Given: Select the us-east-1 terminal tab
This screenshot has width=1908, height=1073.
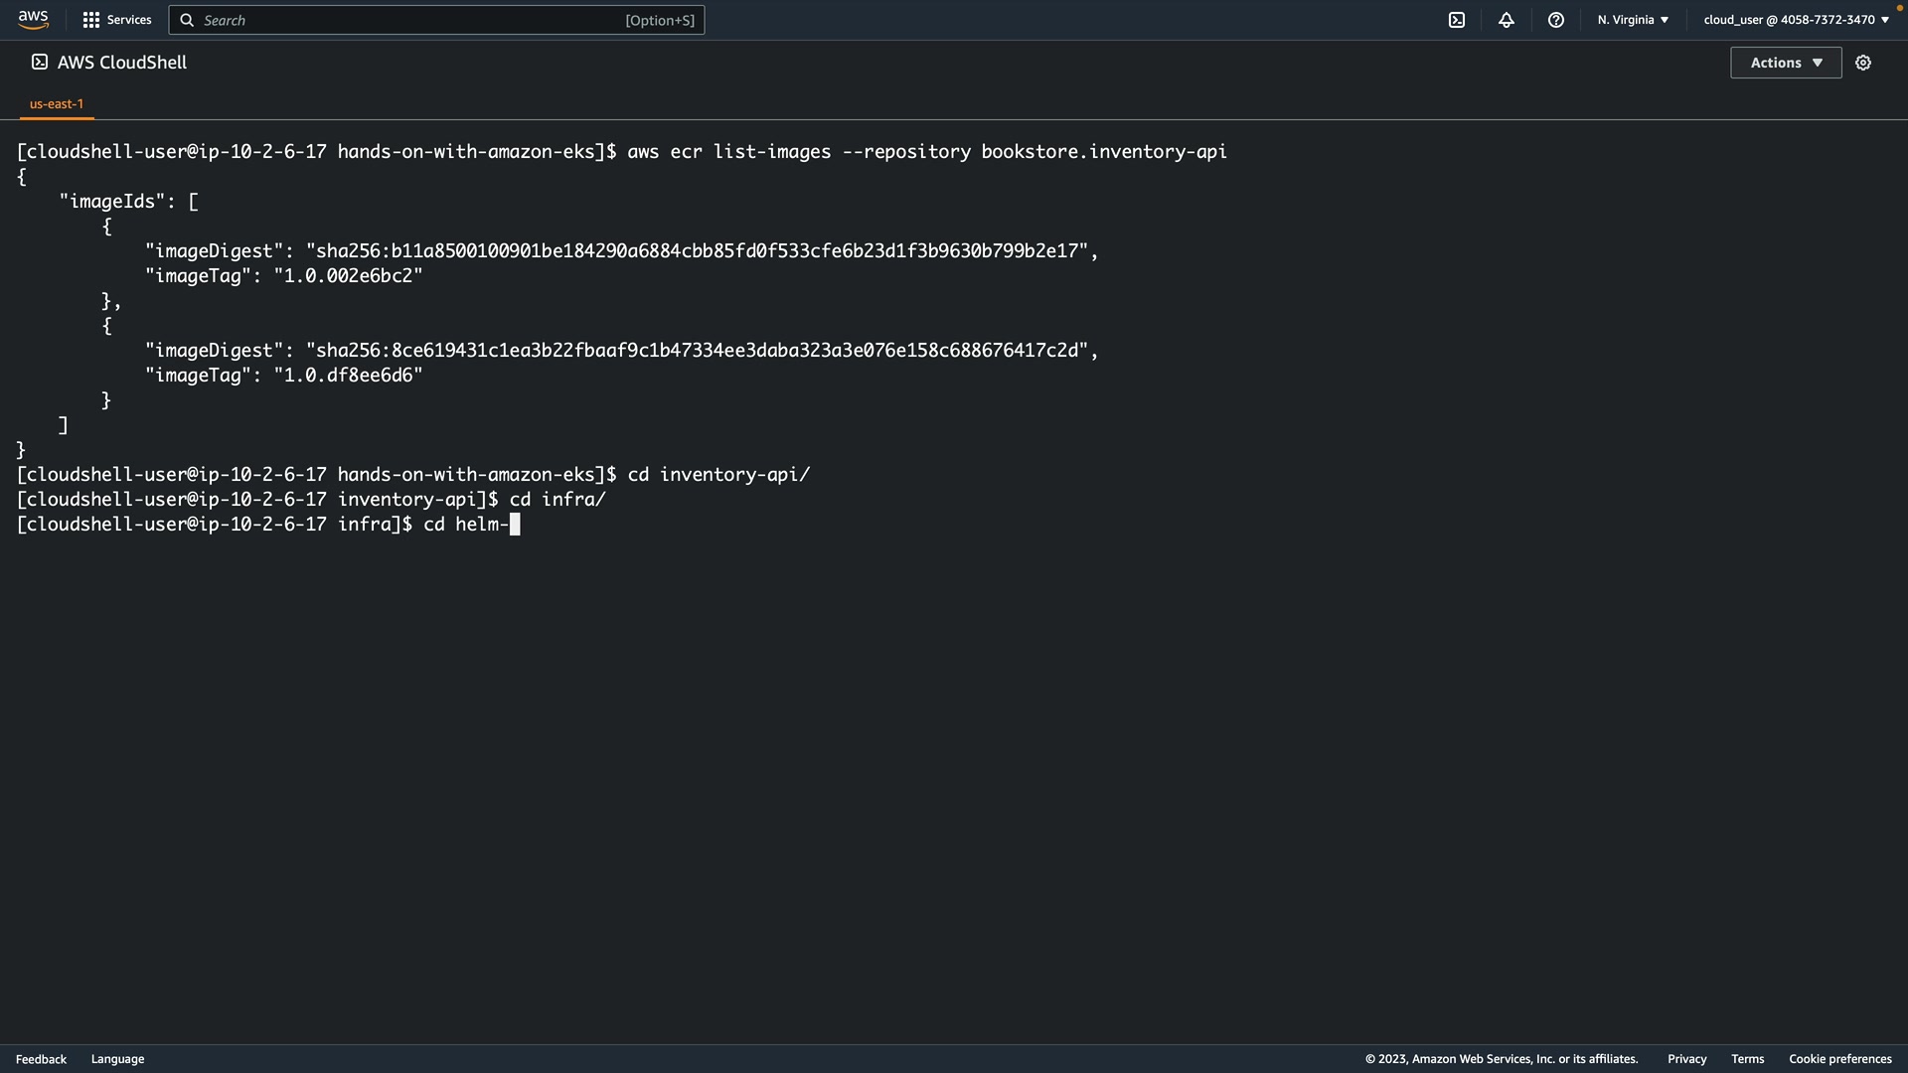Looking at the screenshot, I should 57,103.
